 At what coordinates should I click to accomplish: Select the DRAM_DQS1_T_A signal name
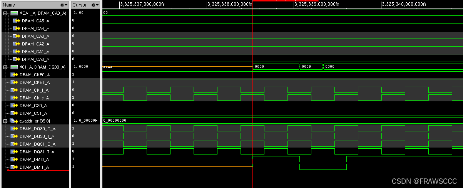[37, 152]
